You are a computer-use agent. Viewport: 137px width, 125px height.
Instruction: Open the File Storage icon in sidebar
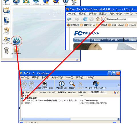coord(6,40)
